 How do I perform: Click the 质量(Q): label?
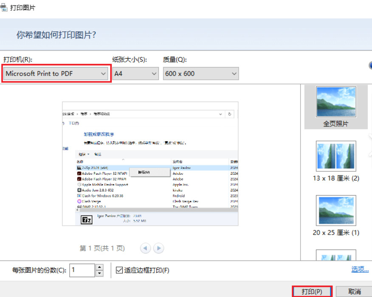coord(175,59)
